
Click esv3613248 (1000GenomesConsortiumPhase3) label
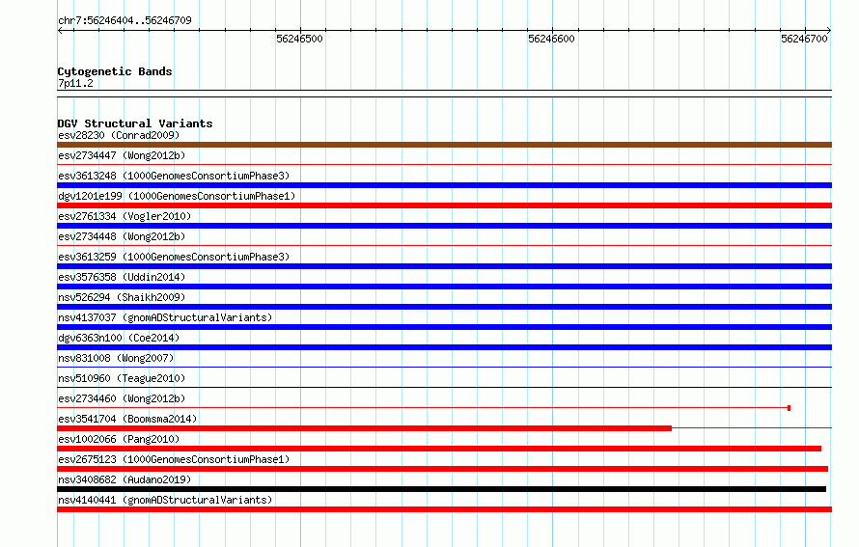[x=174, y=176]
